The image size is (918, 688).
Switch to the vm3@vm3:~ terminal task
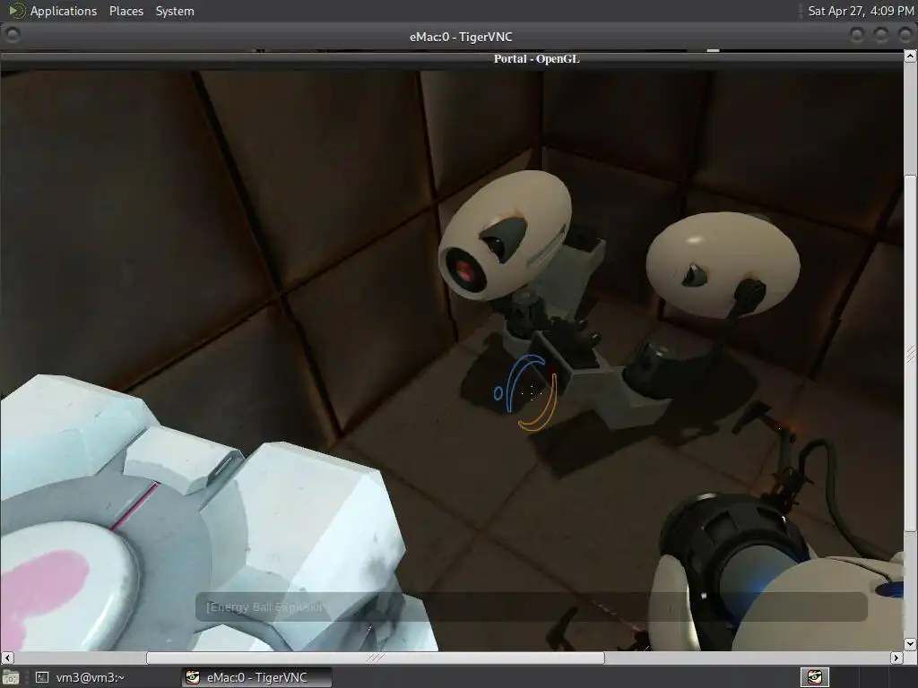[x=82, y=677]
